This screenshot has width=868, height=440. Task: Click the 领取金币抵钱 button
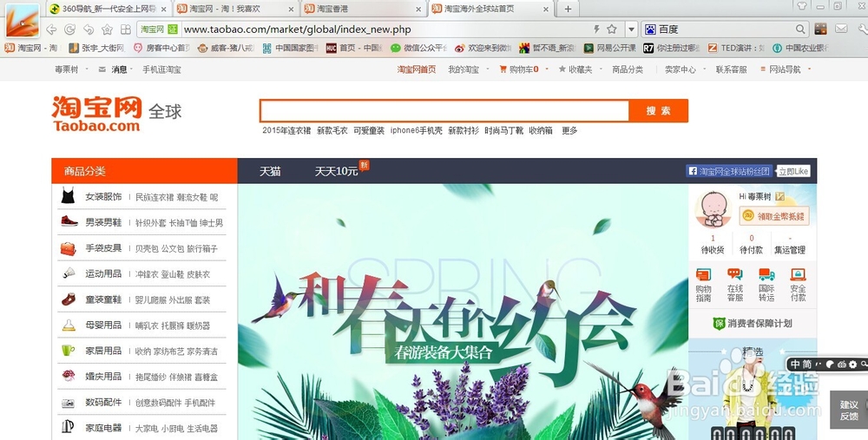(774, 216)
